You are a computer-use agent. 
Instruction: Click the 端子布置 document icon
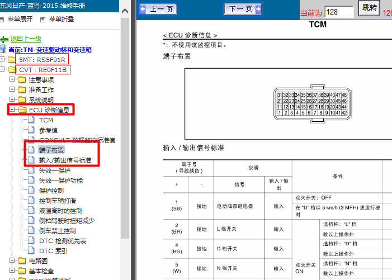31,150
